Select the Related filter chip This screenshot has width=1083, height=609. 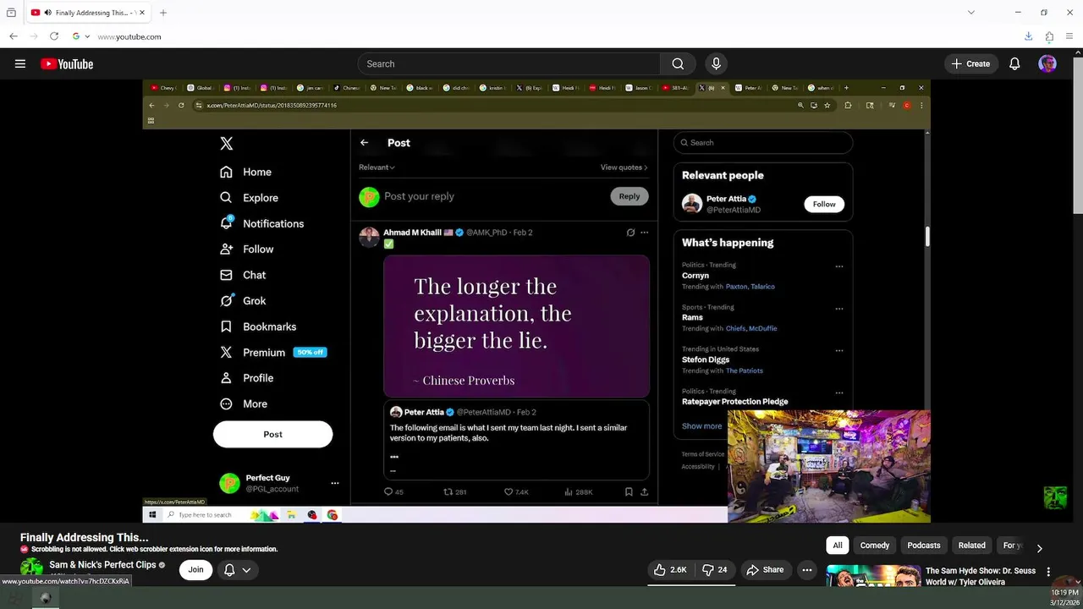tap(971, 546)
